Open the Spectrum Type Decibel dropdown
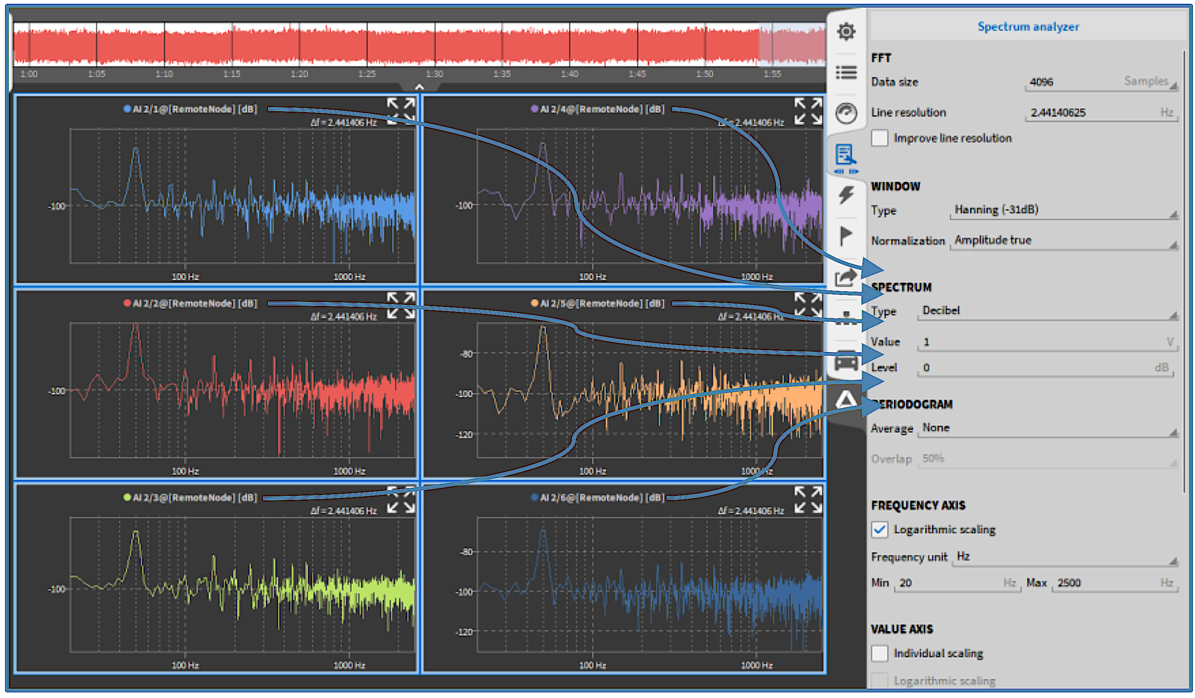 tap(1047, 311)
